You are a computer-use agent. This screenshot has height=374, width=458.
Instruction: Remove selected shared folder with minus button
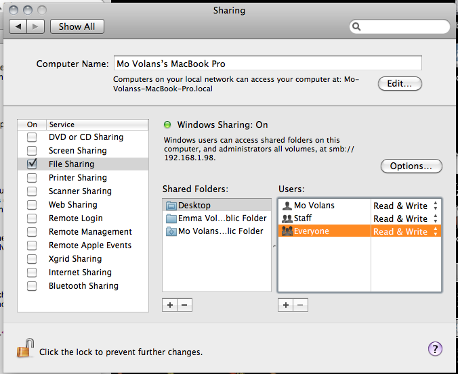pos(184,305)
